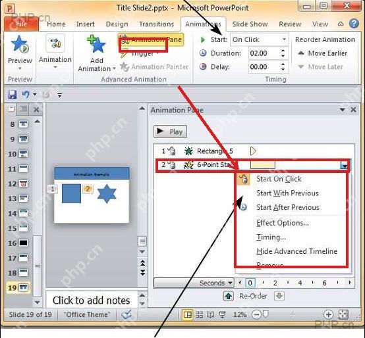Click the zoom out minus button
Screen dimensions: 365x338
(x=256, y=315)
